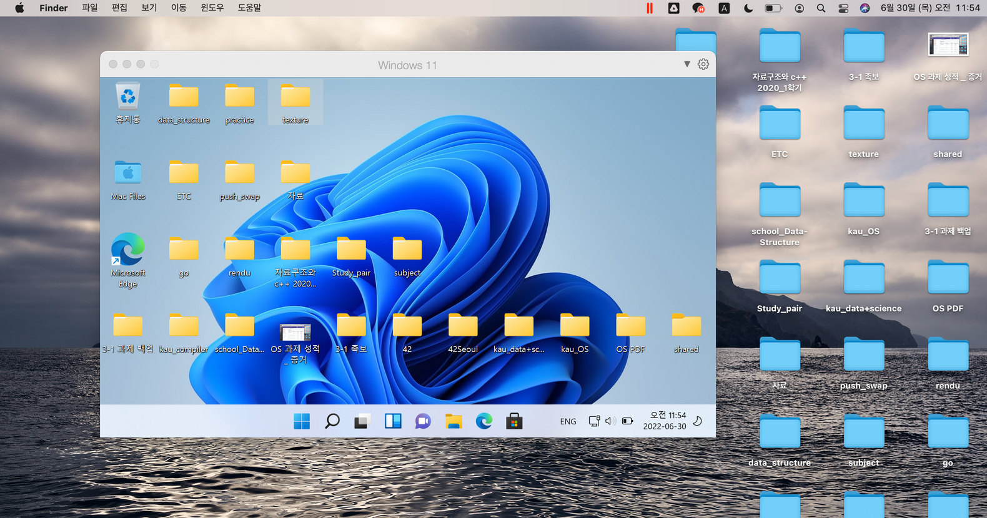Click Parallels red bars menu bar icon

(x=650, y=8)
